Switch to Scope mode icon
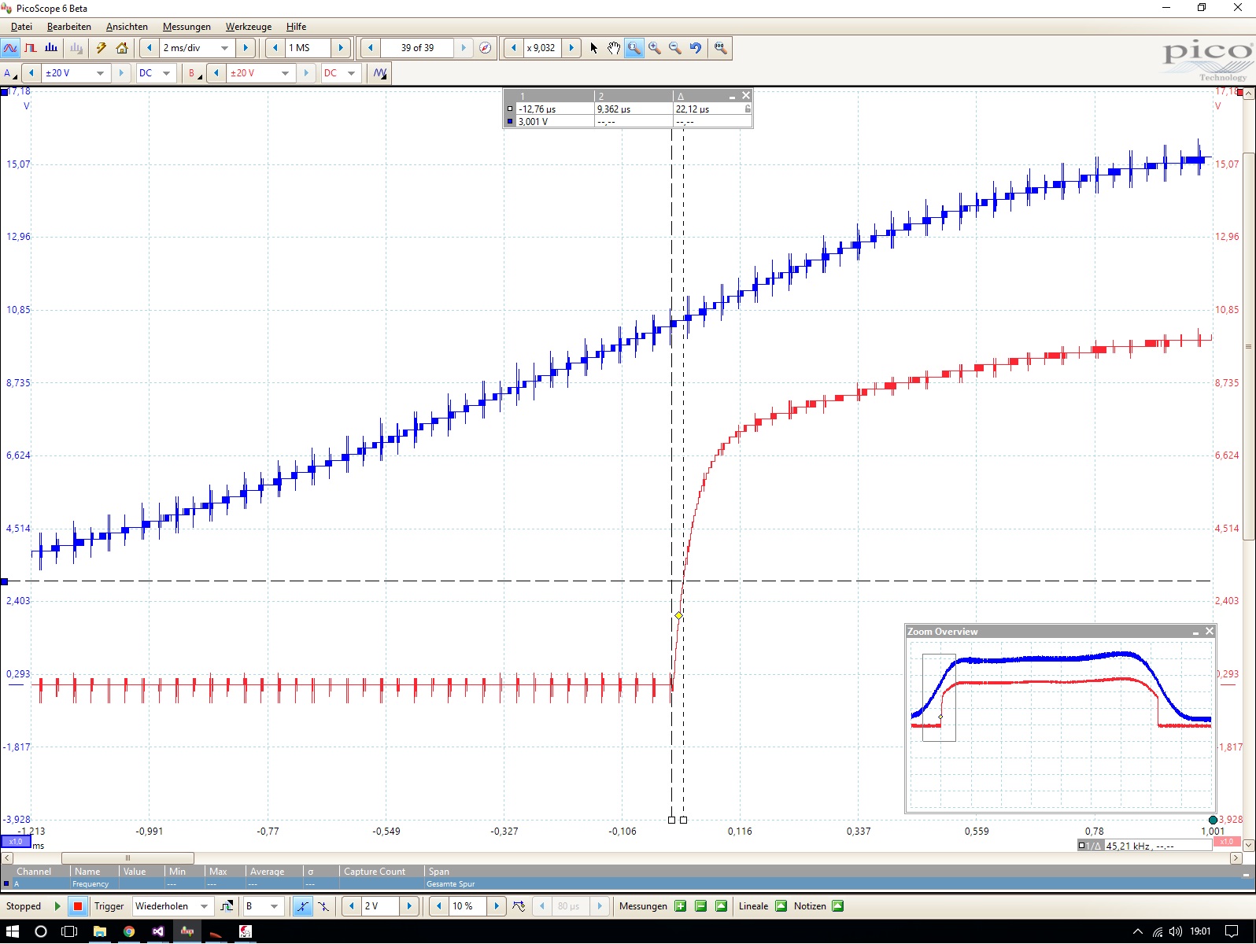The width and height of the screenshot is (1256, 944). point(10,48)
